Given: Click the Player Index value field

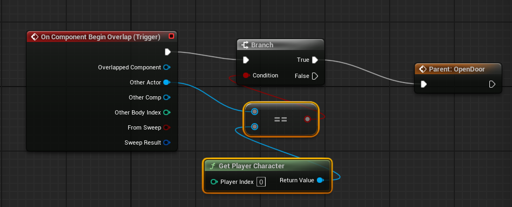Looking at the screenshot, I should pyautogui.click(x=261, y=182).
